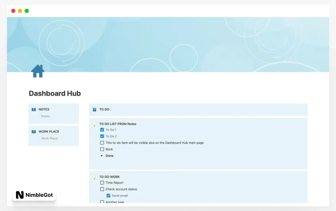Viewport: 336px width, 211px height.
Task: Click the TO DO WORK heading
Action: coord(110,177)
